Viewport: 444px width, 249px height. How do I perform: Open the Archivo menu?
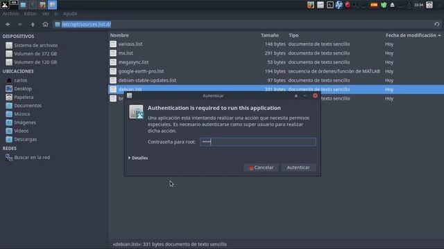coord(11,14)
